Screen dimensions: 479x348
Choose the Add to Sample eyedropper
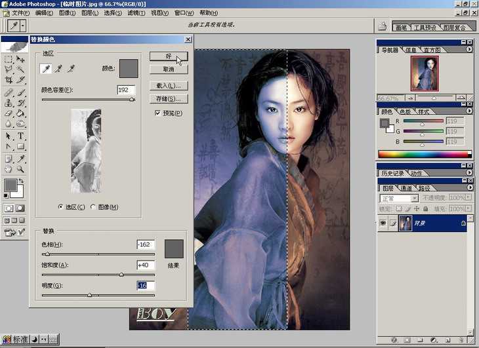58,69
